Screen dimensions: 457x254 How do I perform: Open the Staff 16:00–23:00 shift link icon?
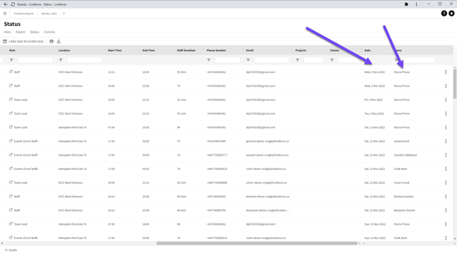pos(11,86)
